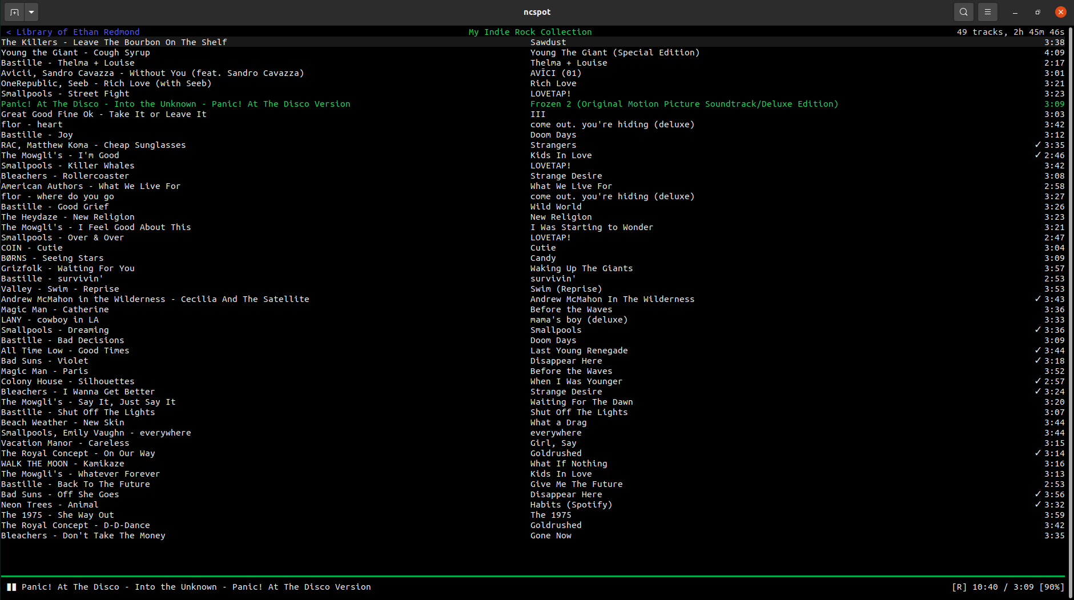Click saved checkmark on Neon Trees - Animal row

click(1038, 505)
